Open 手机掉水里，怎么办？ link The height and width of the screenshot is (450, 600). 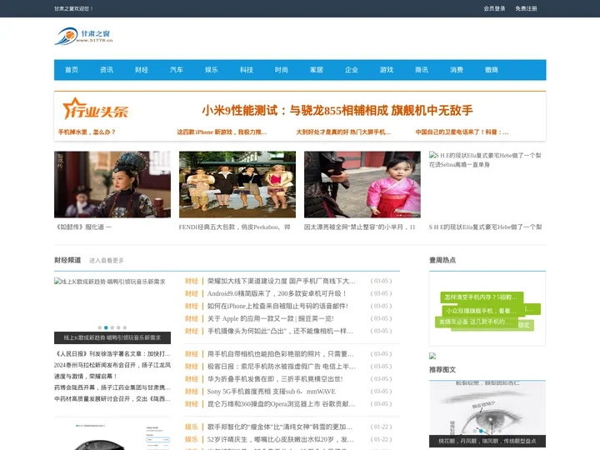[87, 132]
